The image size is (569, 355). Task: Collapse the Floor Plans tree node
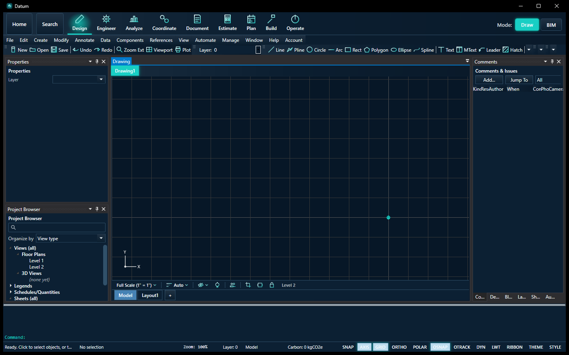18,254
